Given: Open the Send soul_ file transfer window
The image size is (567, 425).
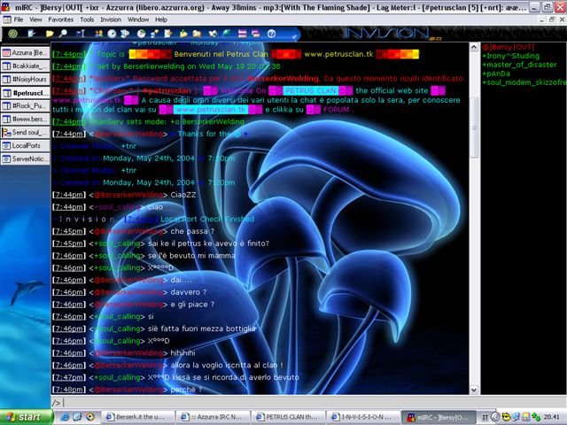Looking at the screenshot, I should pos(26,132).
